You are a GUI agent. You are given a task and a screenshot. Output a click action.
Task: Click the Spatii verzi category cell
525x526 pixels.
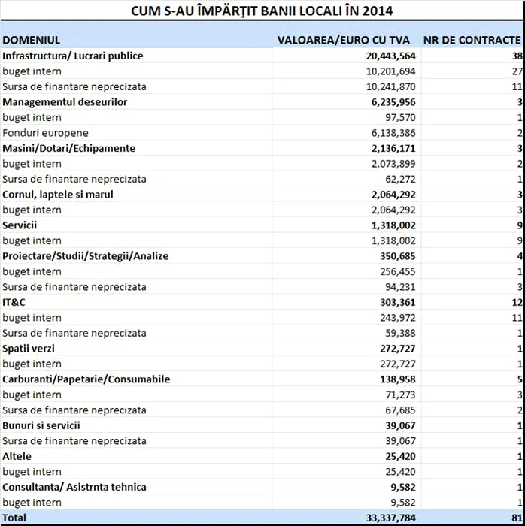pyautogui.click(x=29, y=349)
